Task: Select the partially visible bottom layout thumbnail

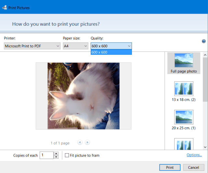Action: pos(184,144)
